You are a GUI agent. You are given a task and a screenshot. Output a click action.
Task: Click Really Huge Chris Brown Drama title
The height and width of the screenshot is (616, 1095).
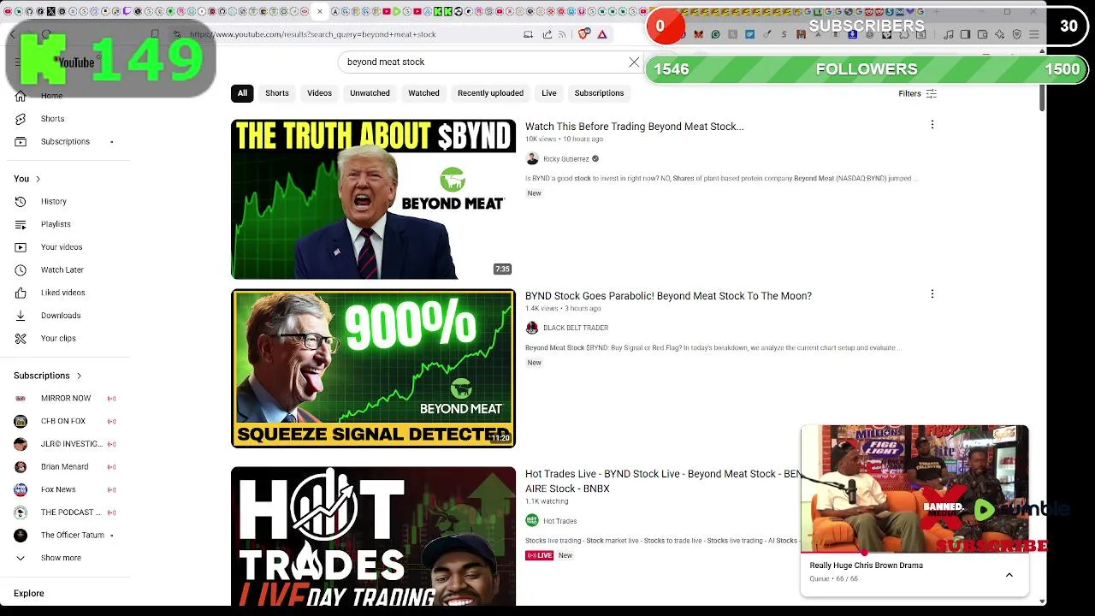(866, 566)
